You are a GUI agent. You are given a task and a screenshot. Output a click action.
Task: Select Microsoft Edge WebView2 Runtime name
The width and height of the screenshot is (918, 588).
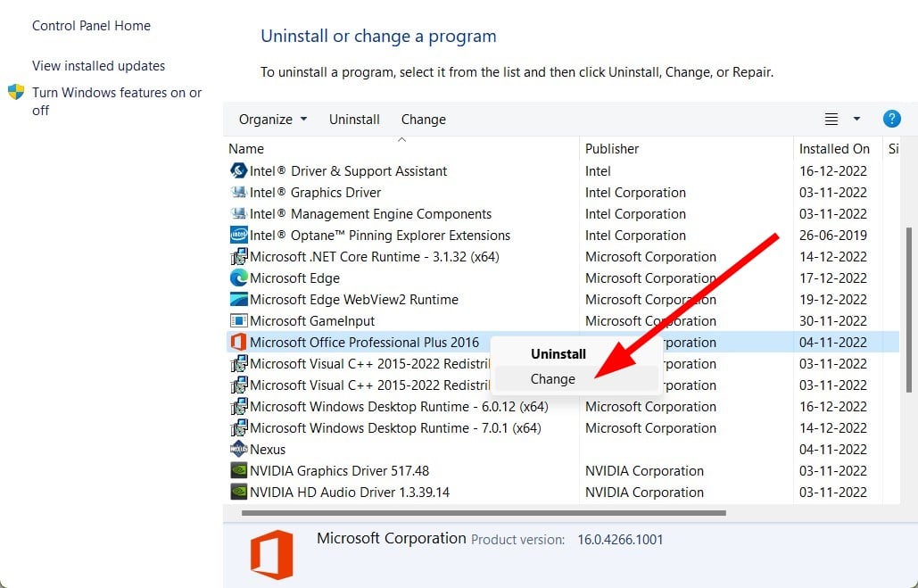(353, 299)
